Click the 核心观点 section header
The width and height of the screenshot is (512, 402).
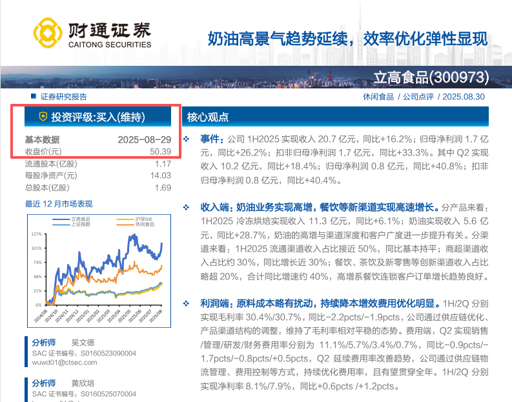pyautogui.click(x=335, y=117)
